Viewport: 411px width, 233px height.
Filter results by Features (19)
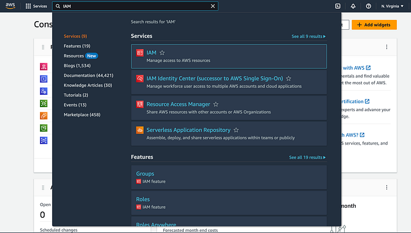click(x=77, y=46)
